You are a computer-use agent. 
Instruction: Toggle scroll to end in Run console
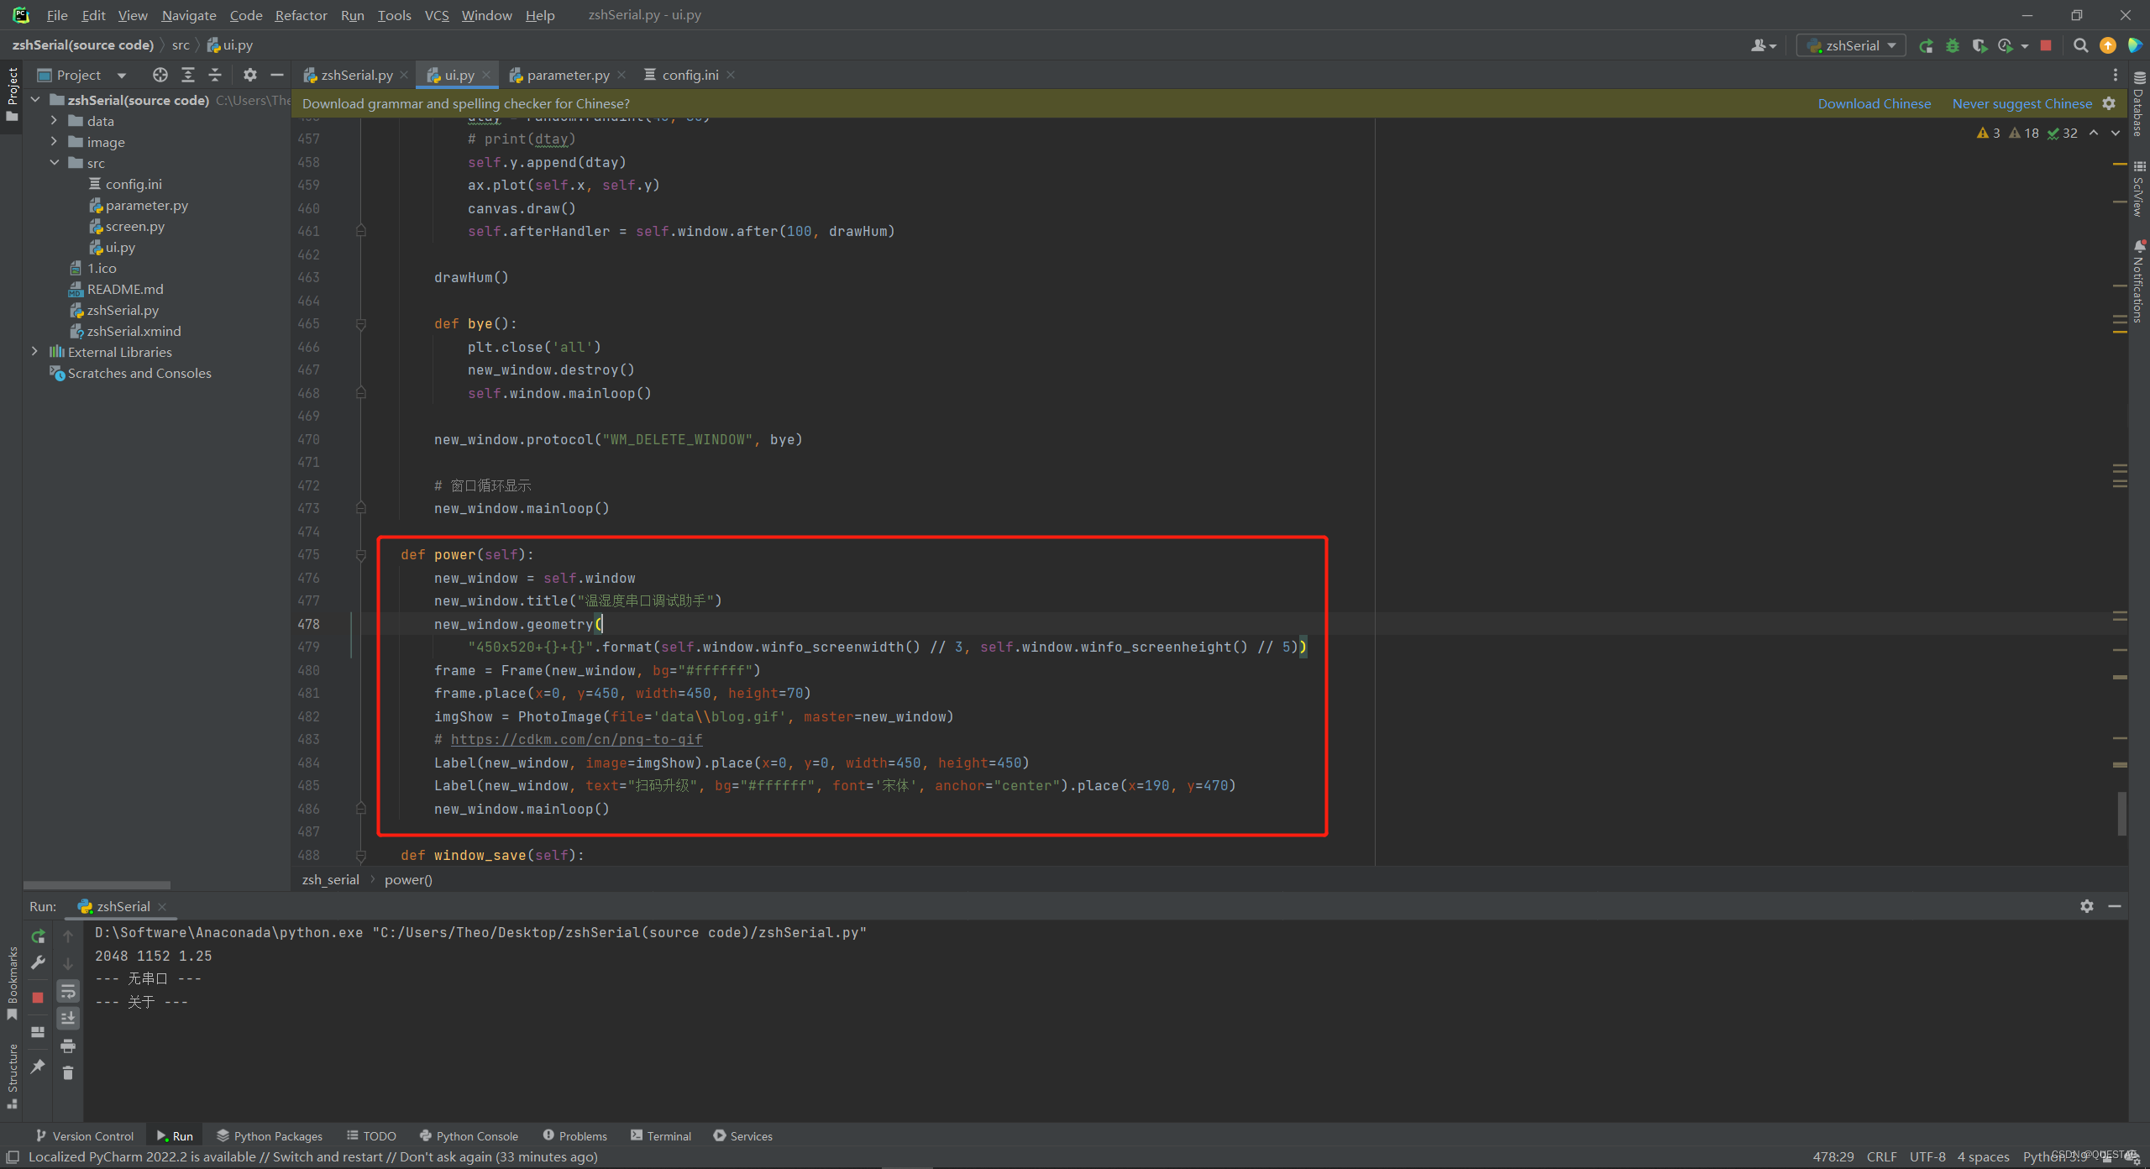[68, 1018]
